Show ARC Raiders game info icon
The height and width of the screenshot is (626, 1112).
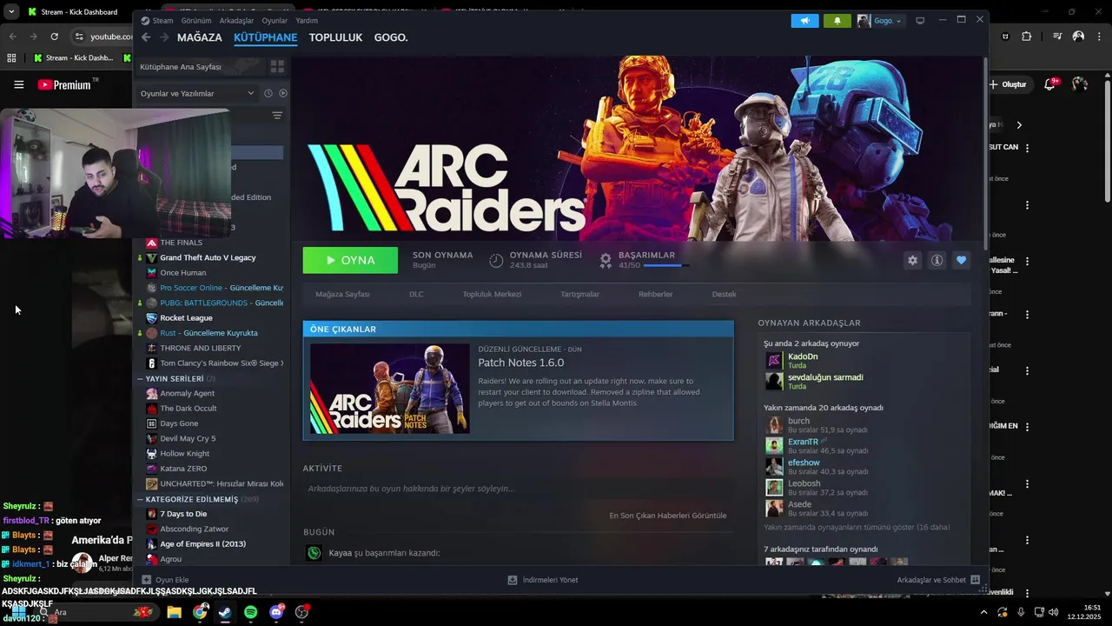[937, 260]
